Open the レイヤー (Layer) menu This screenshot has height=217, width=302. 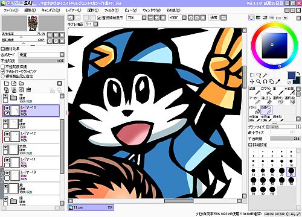point(74,10)
